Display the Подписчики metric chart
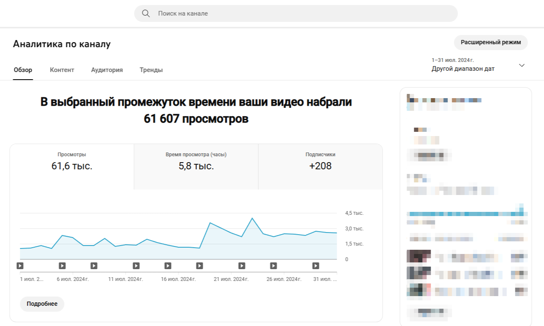The height and width of the screenshot is (326, 544). [x=321, y=167]
